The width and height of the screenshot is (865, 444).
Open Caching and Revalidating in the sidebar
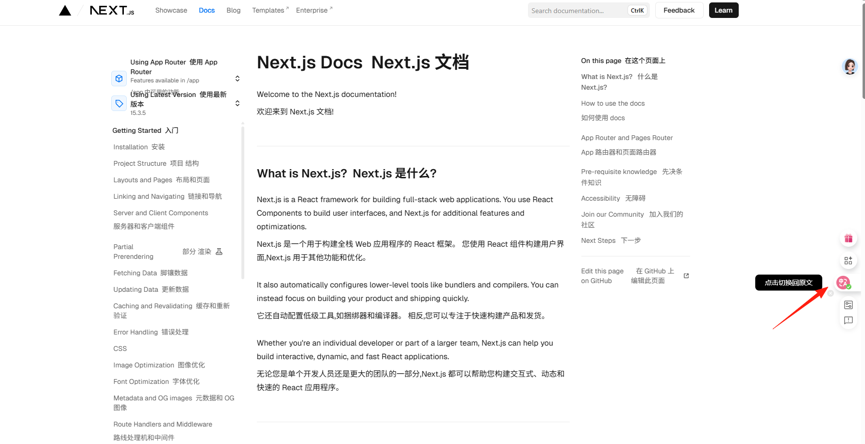tap(171, 311)
